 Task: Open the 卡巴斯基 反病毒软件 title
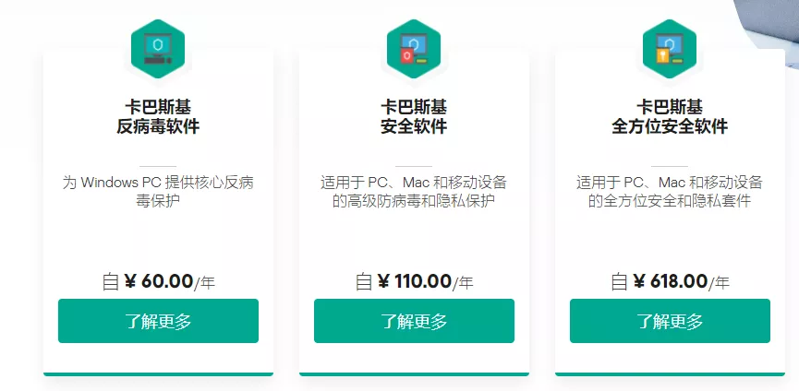pyautogui.click(x=158, y=114)
